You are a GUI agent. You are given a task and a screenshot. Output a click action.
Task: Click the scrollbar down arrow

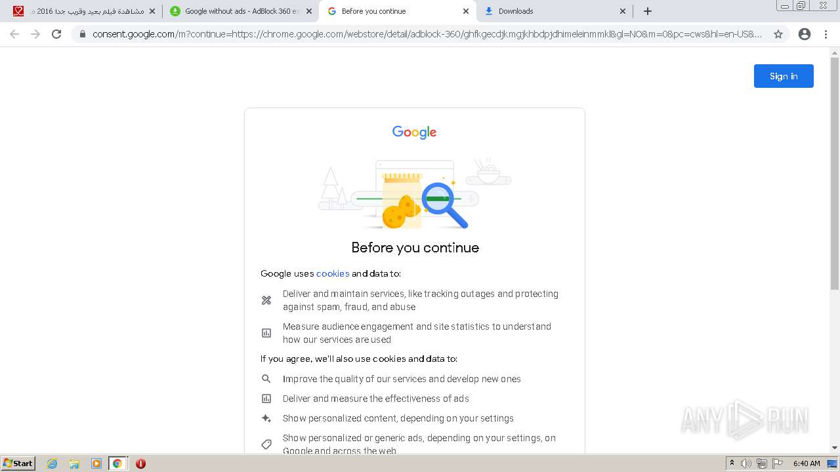835,448
